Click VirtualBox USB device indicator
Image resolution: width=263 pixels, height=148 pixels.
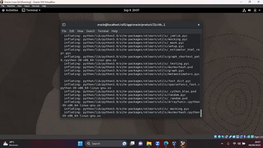click(230, 137)
